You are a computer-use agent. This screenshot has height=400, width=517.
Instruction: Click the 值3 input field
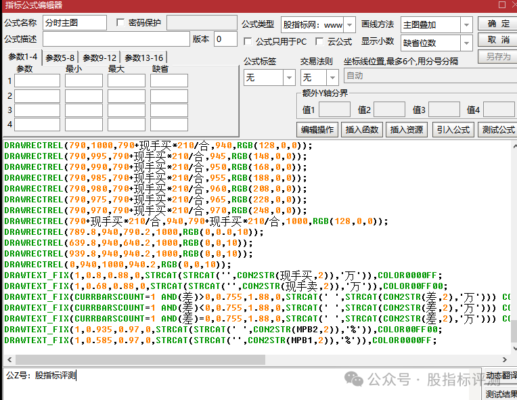click(x=444, y=109)
